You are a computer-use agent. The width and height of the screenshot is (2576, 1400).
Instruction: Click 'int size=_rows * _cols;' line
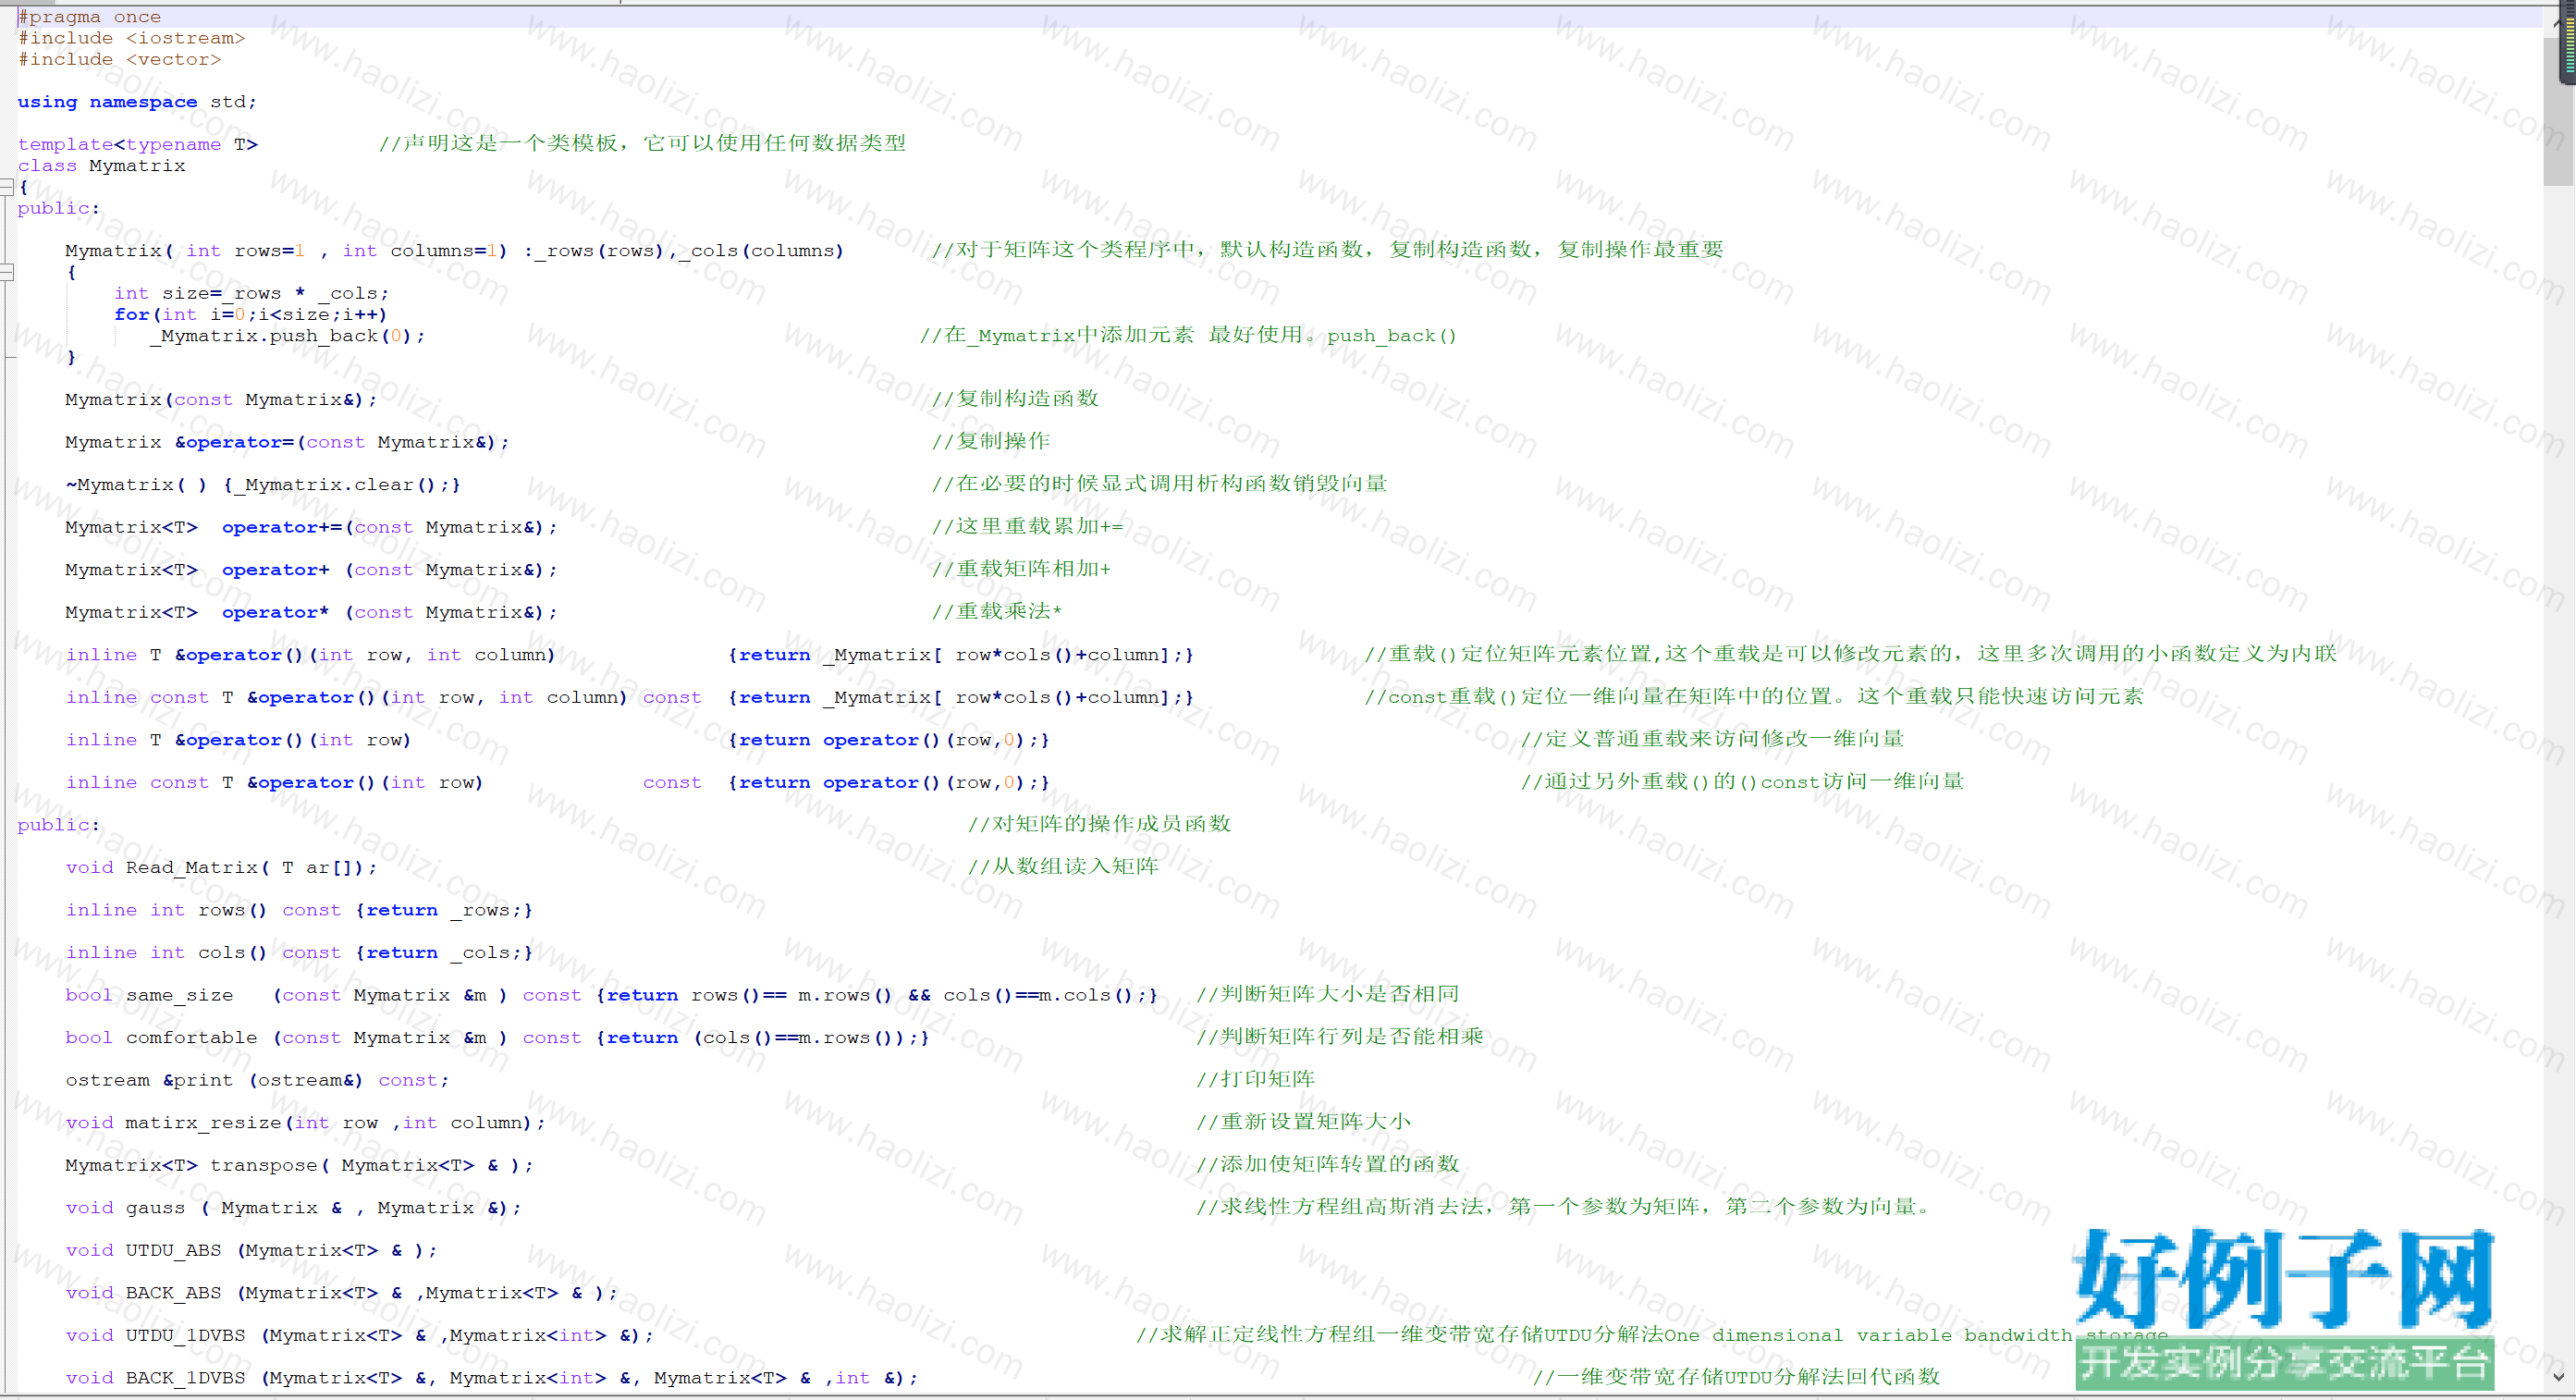pyautogui.click(x=251, y=293)
